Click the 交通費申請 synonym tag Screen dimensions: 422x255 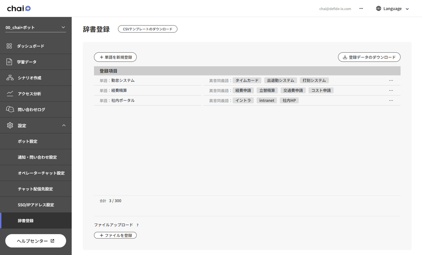point(293,90)
